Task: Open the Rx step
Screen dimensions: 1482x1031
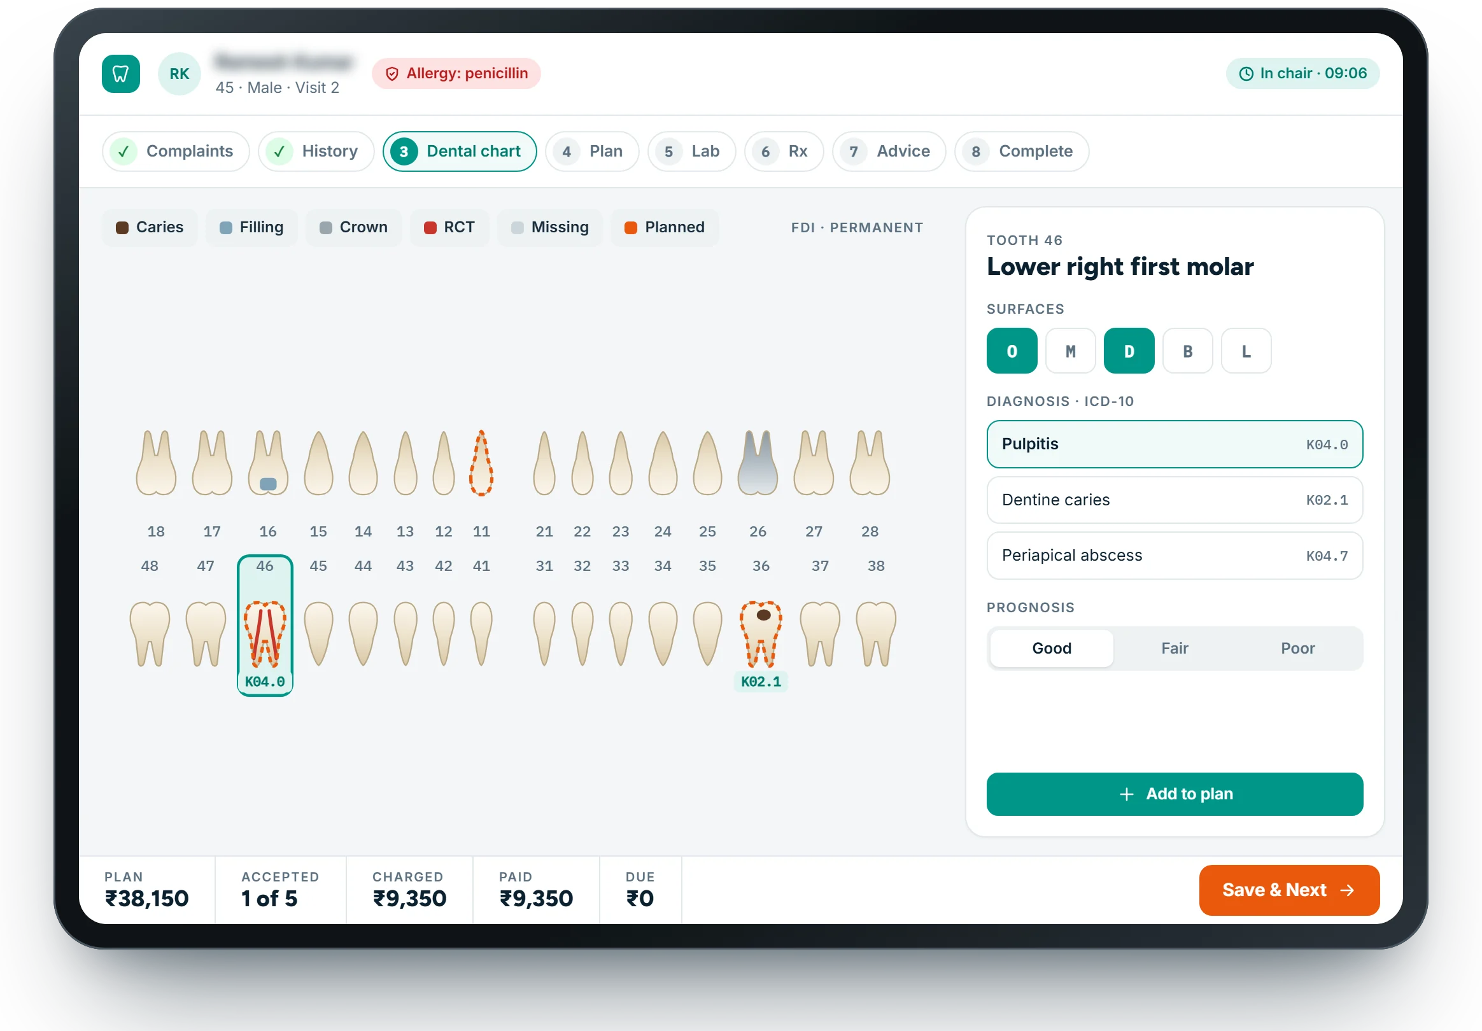Action: pos(784,151)
